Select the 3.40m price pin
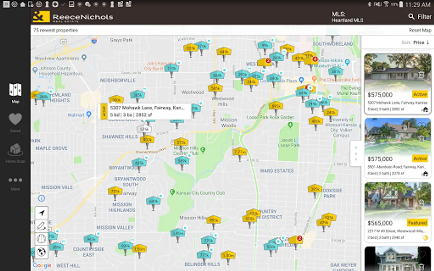The width and height of the screenshot is (434, 271). pos(177,235)
